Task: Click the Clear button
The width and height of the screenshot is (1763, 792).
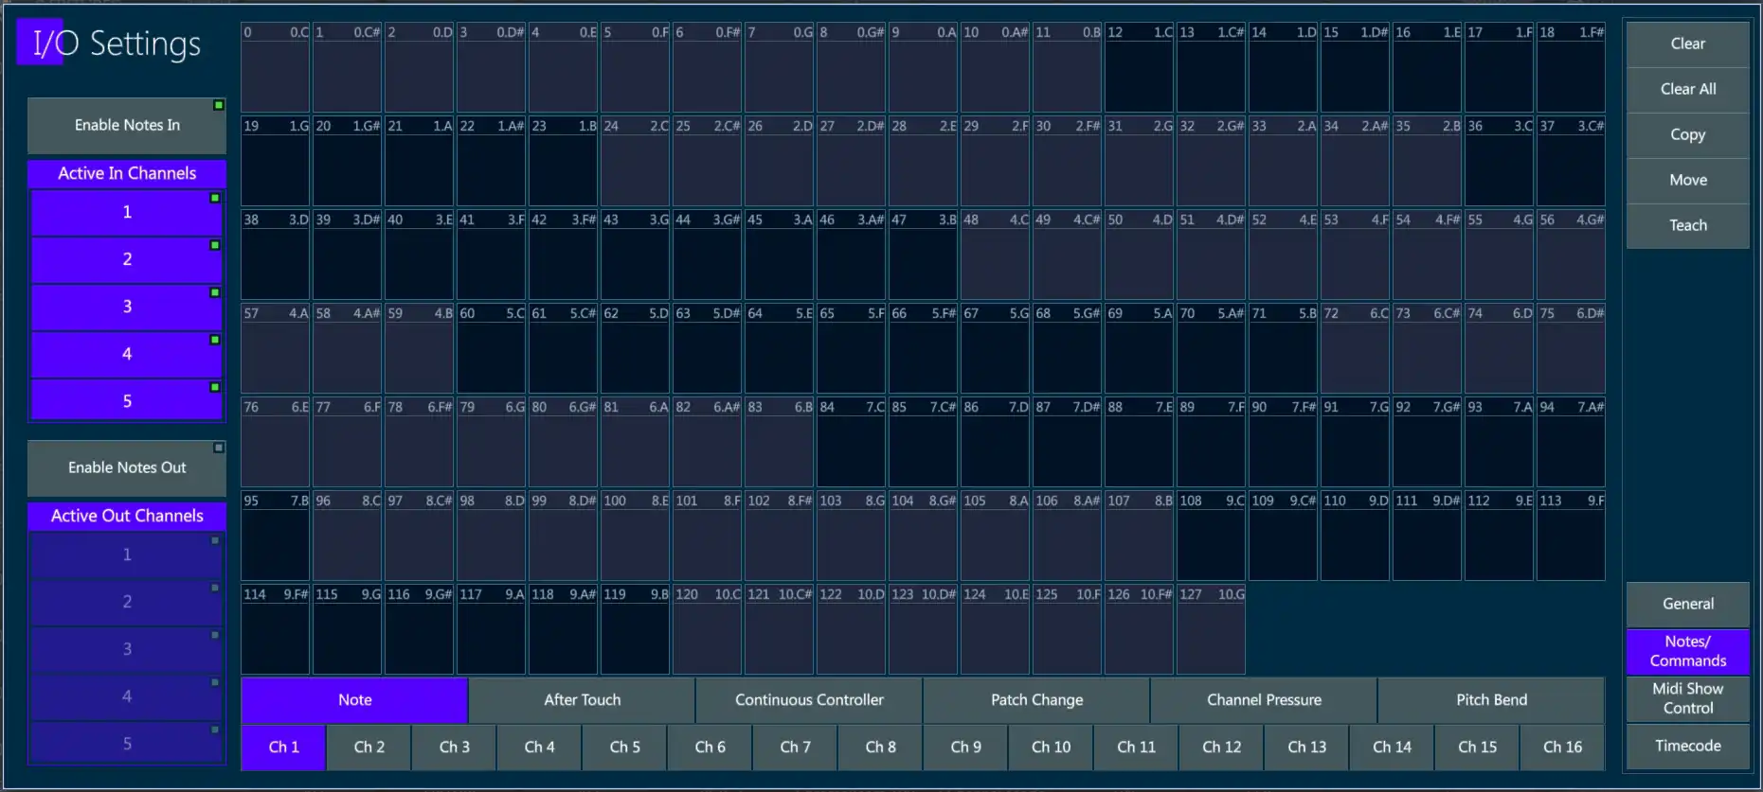Action: (1688, 44)
